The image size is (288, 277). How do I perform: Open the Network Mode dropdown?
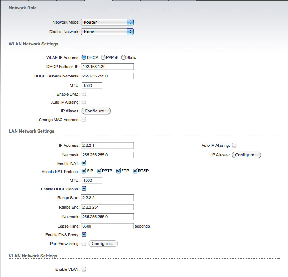point(107,22)
